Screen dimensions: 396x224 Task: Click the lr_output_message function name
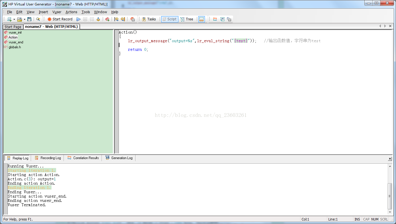(x=147, y=41)
